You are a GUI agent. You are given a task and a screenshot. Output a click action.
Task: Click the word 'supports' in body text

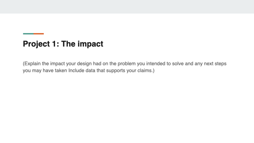coord(116,71)
